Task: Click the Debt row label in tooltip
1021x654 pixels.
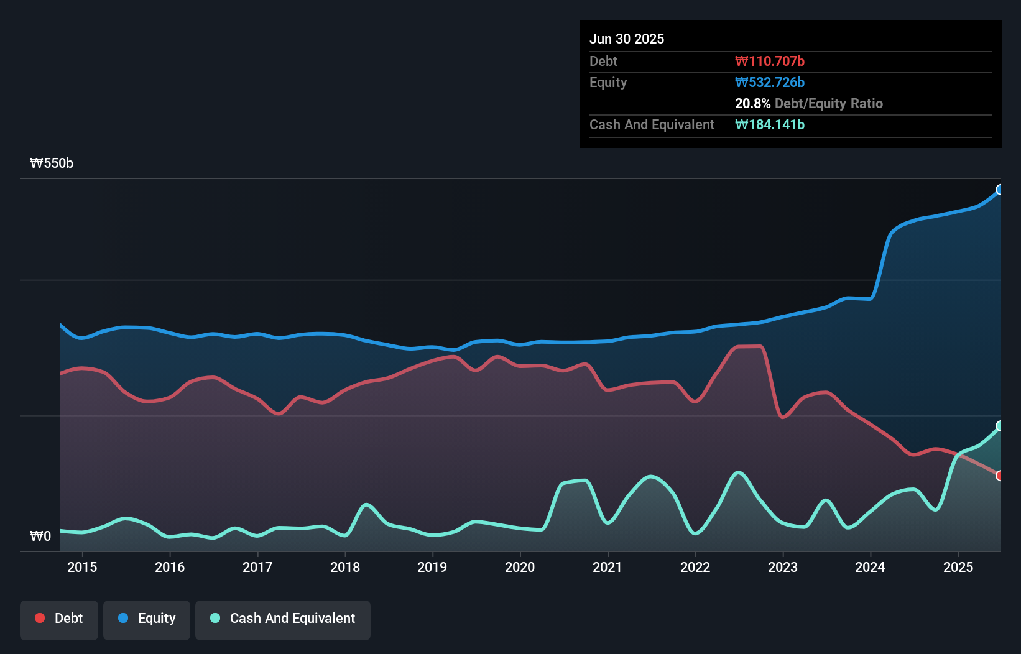Action: (x=603, y=61)
